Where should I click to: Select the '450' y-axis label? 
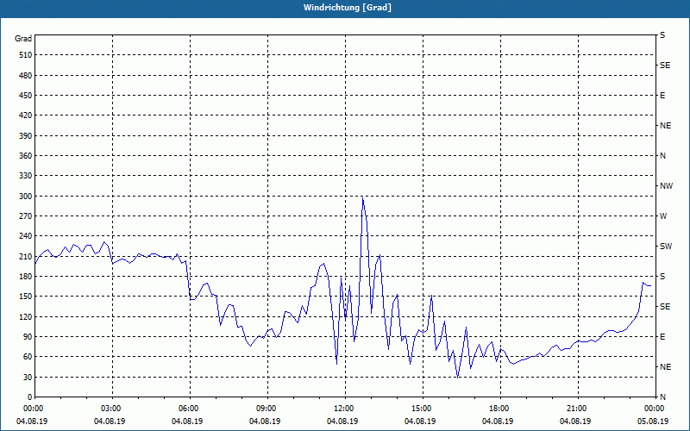(26, 96)
